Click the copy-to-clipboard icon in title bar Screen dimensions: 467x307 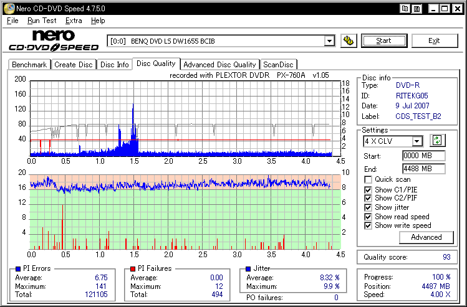(x=405, y=9)
